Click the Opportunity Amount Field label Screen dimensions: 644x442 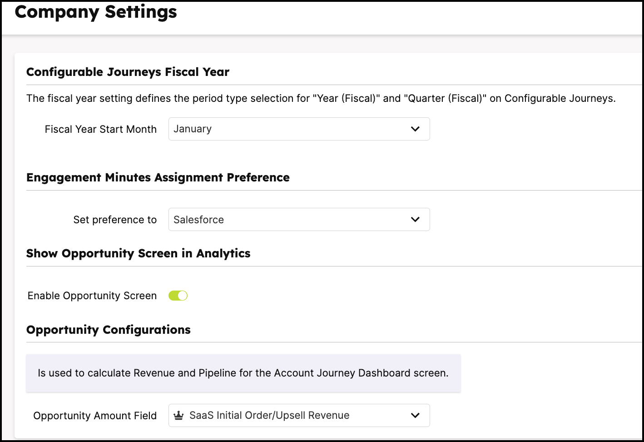pos(95,416)
